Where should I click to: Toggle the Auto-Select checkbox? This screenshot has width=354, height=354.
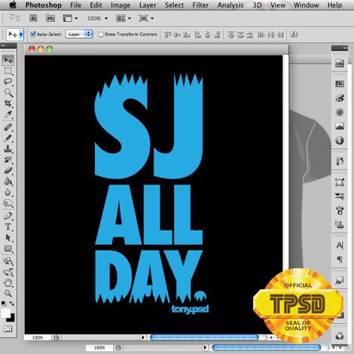[x=33, y=34]
